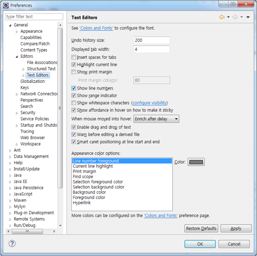Click the tree scroll down arrow
Image resolution: width=257 pixels, height=256 pixels.
[60, 225]
